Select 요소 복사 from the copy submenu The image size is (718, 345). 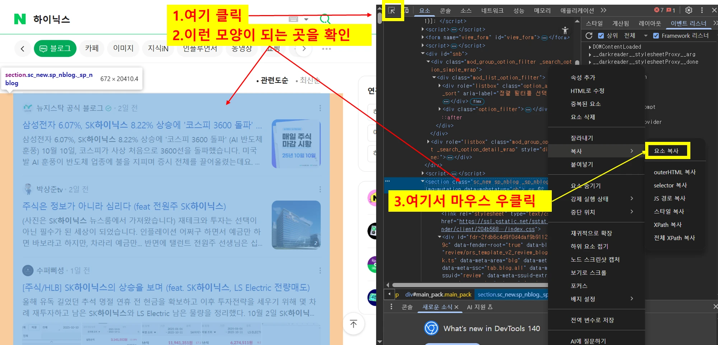point(666,151)
